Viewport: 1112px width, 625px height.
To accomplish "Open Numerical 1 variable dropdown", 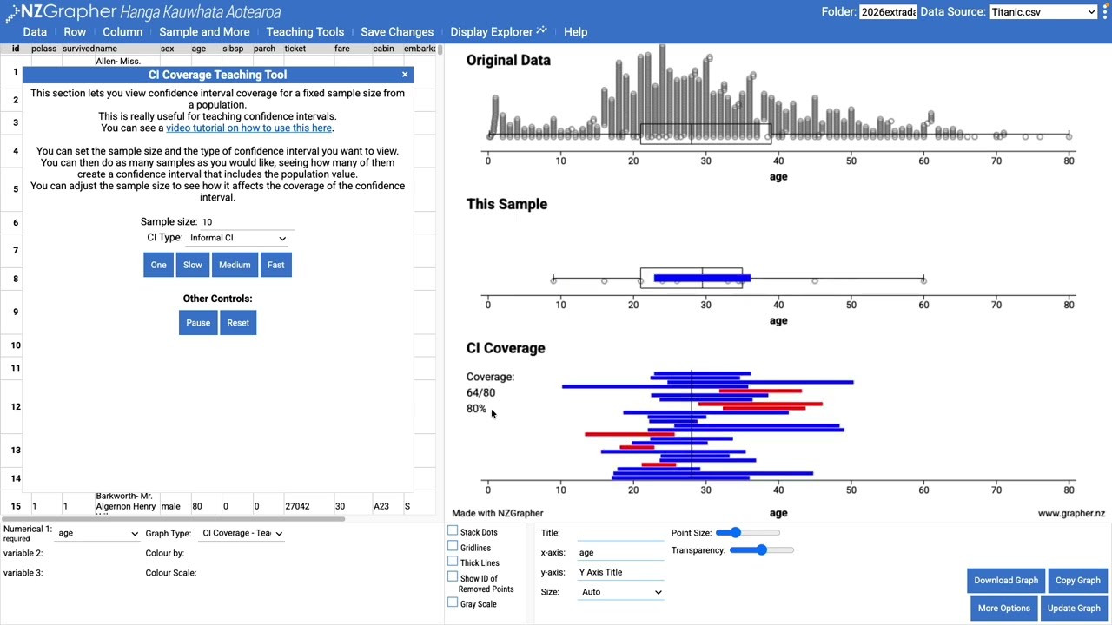I will [x=97, y=534].
